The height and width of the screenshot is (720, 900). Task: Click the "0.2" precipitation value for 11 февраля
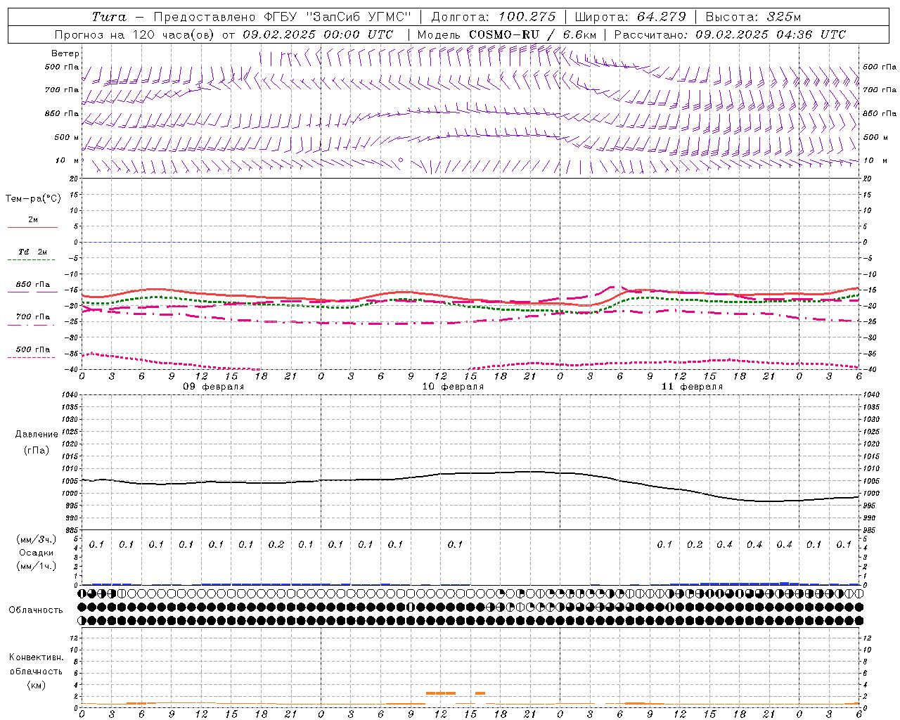pos(695,544)
